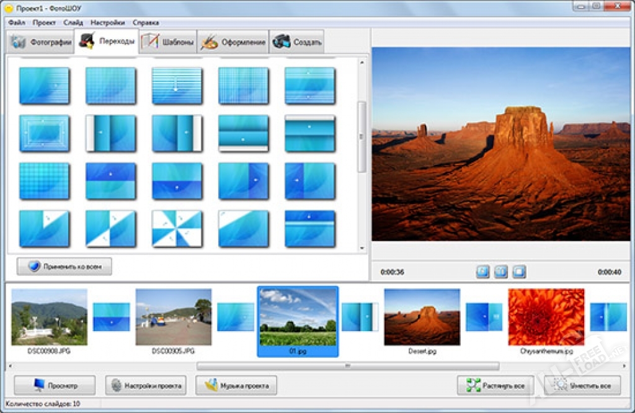Click the Применить ко всем button
The width and height of the screenshot is (635, 413).
pyautogui.click(x=64, y=266)
